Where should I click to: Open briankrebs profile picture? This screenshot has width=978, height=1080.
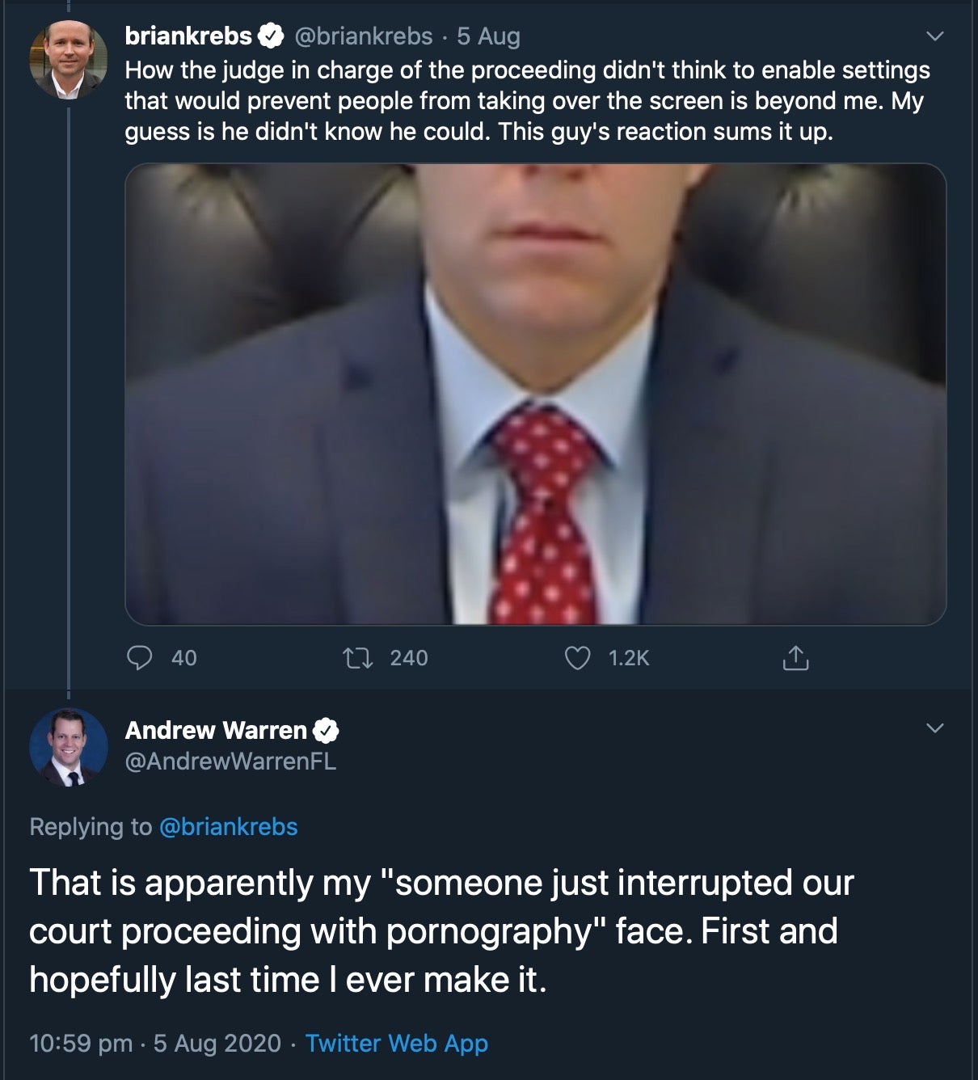tap(69, 61)
